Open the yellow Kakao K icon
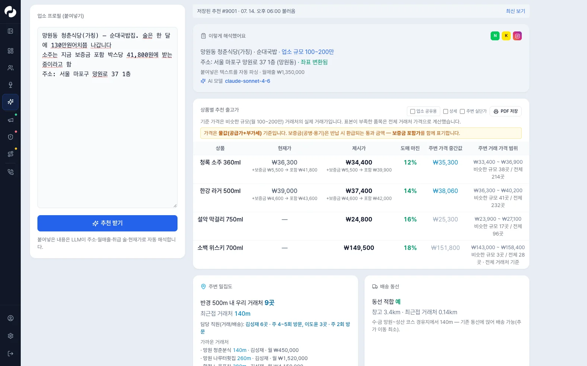Screen dimensions: 587x366 [506, 36]
